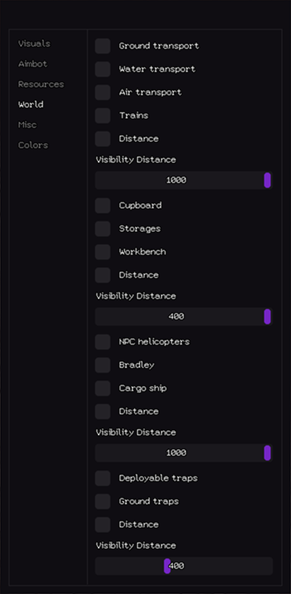
Task: Enable the Cargo ship checkbox
Action: pyautogui.click(x=102, y=388)
